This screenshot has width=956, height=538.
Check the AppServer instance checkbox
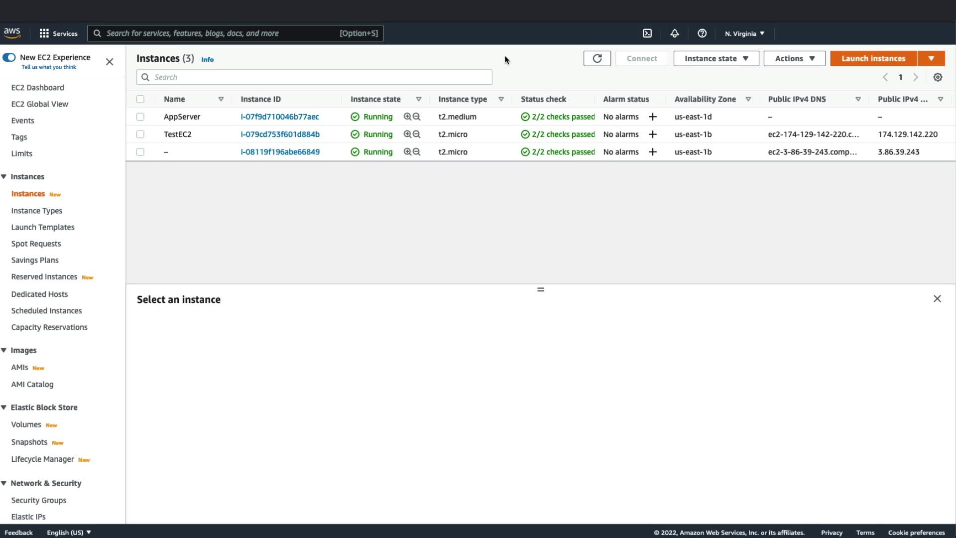[x=140, y=117]
